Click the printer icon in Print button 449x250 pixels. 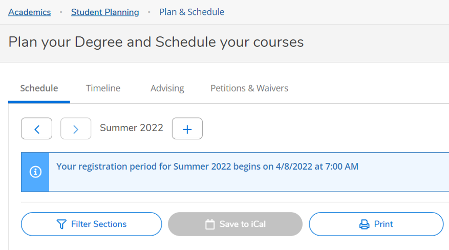tap(365, 224)
